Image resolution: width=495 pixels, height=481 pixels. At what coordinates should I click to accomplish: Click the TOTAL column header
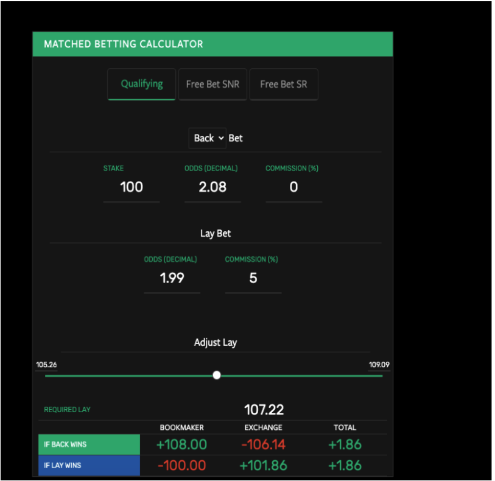point(345,427)
